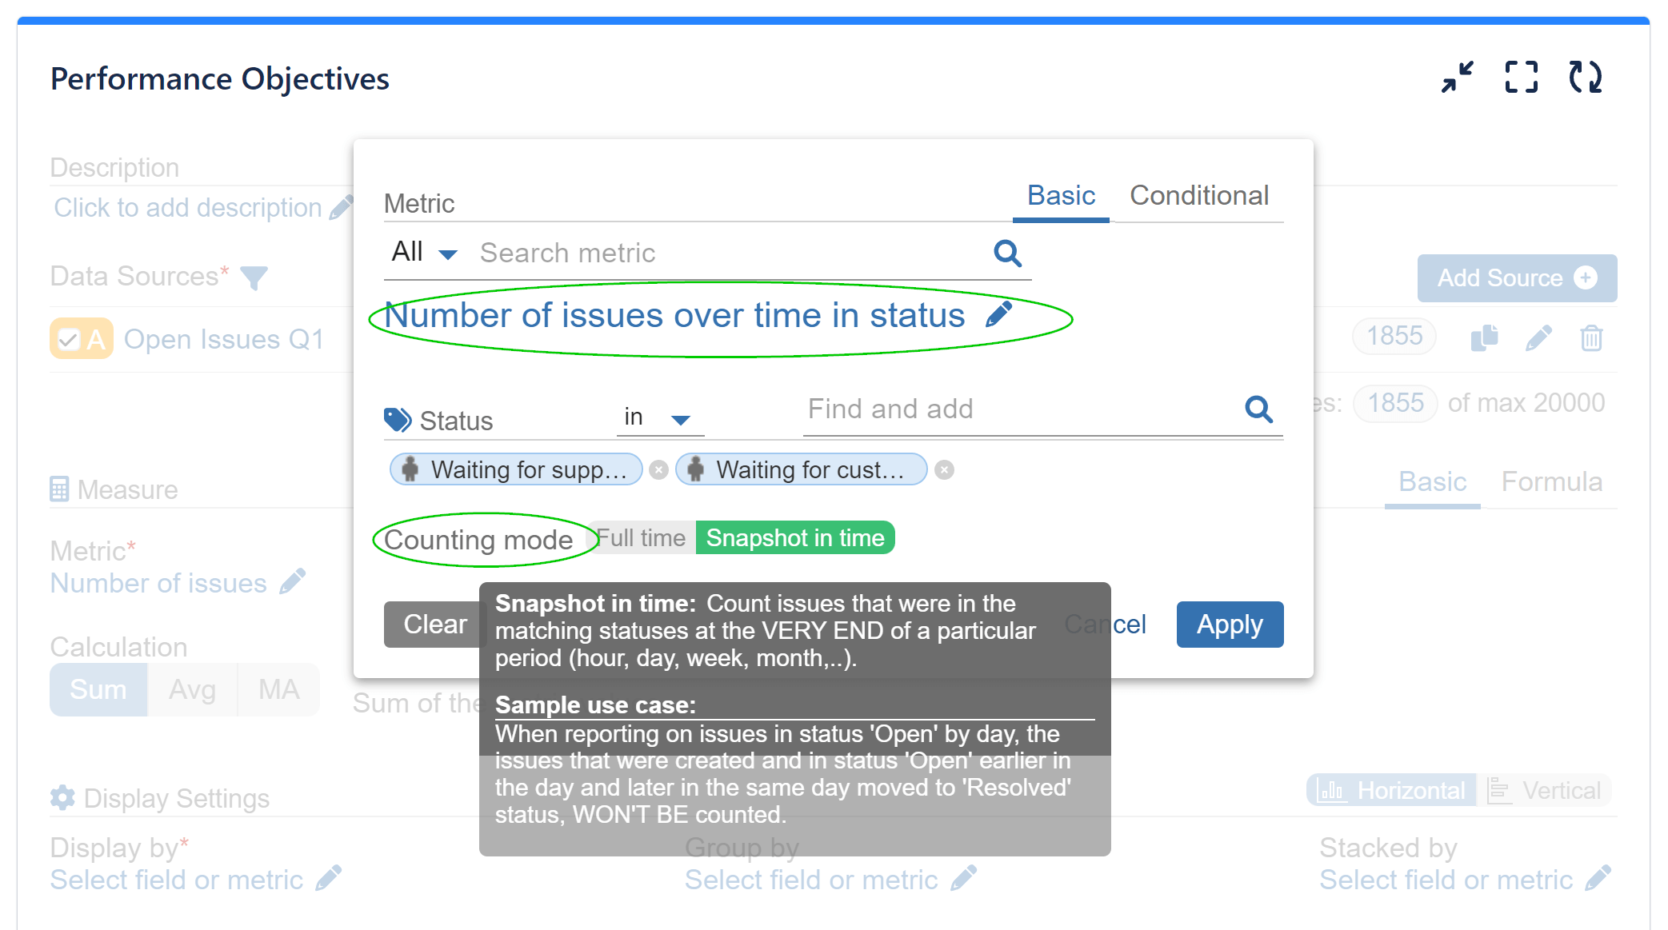Image resolution: width=1668 pixels, height=930 pixels.
Task: Click the Add Source button
Action: [x=1516, y=277]
